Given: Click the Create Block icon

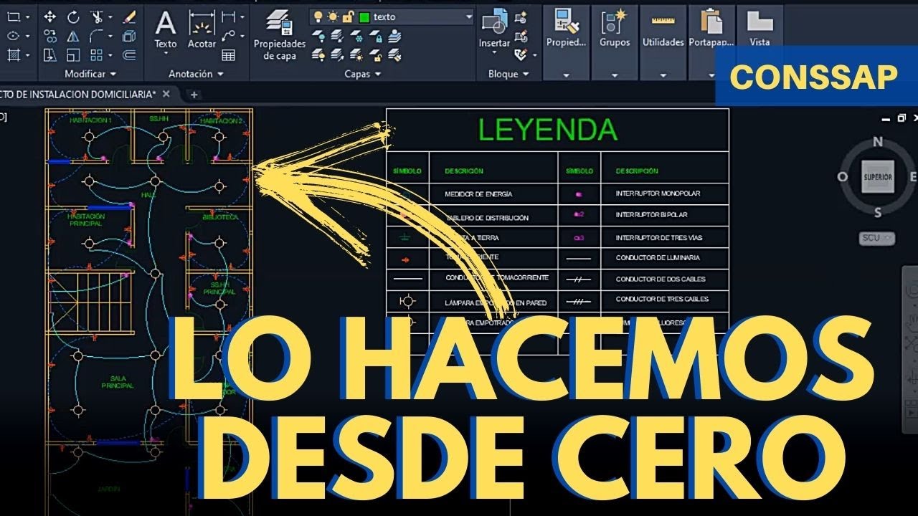Looking at the screenshot, I should [521, 17].
